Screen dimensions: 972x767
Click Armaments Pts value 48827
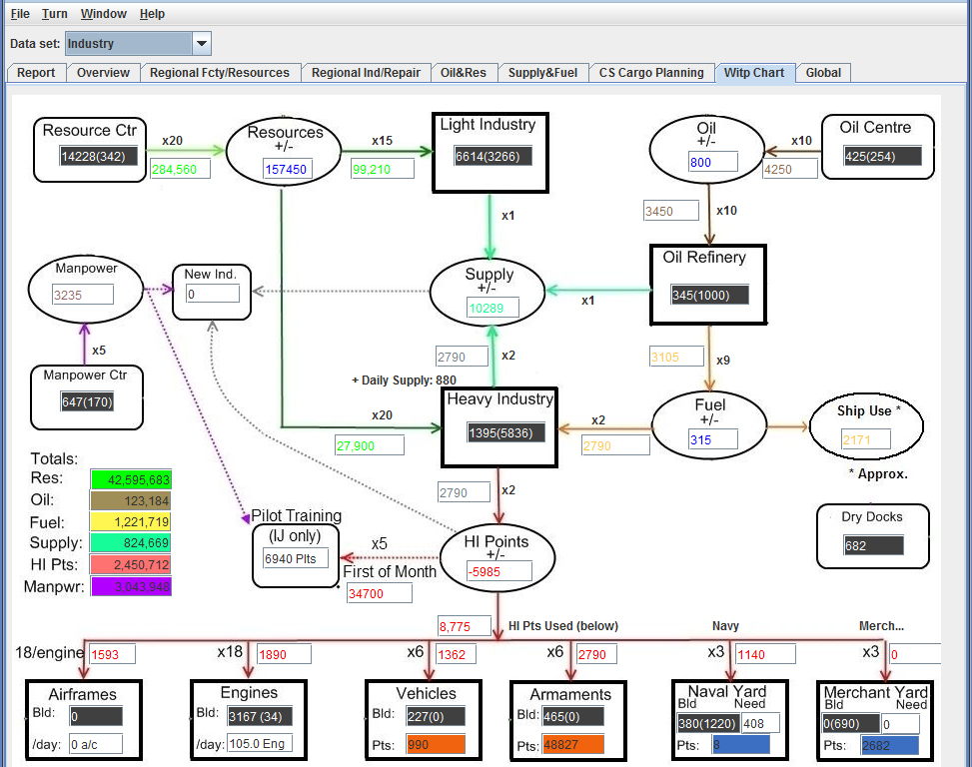pyautogui.click(x=572, y=744)
